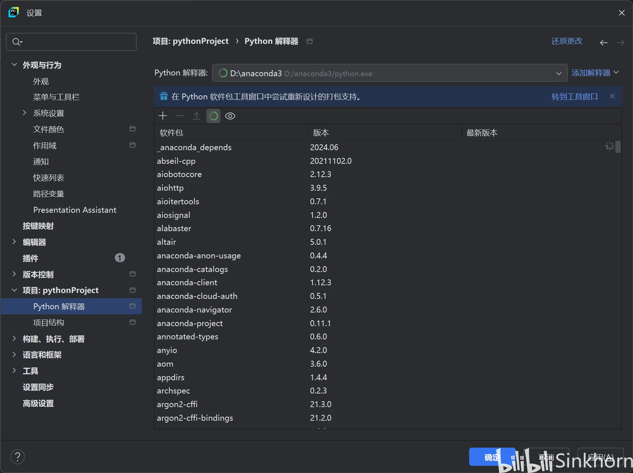633x473 pixels.
Task: Click the search magnifier icon
Action: tap(16, 42)
